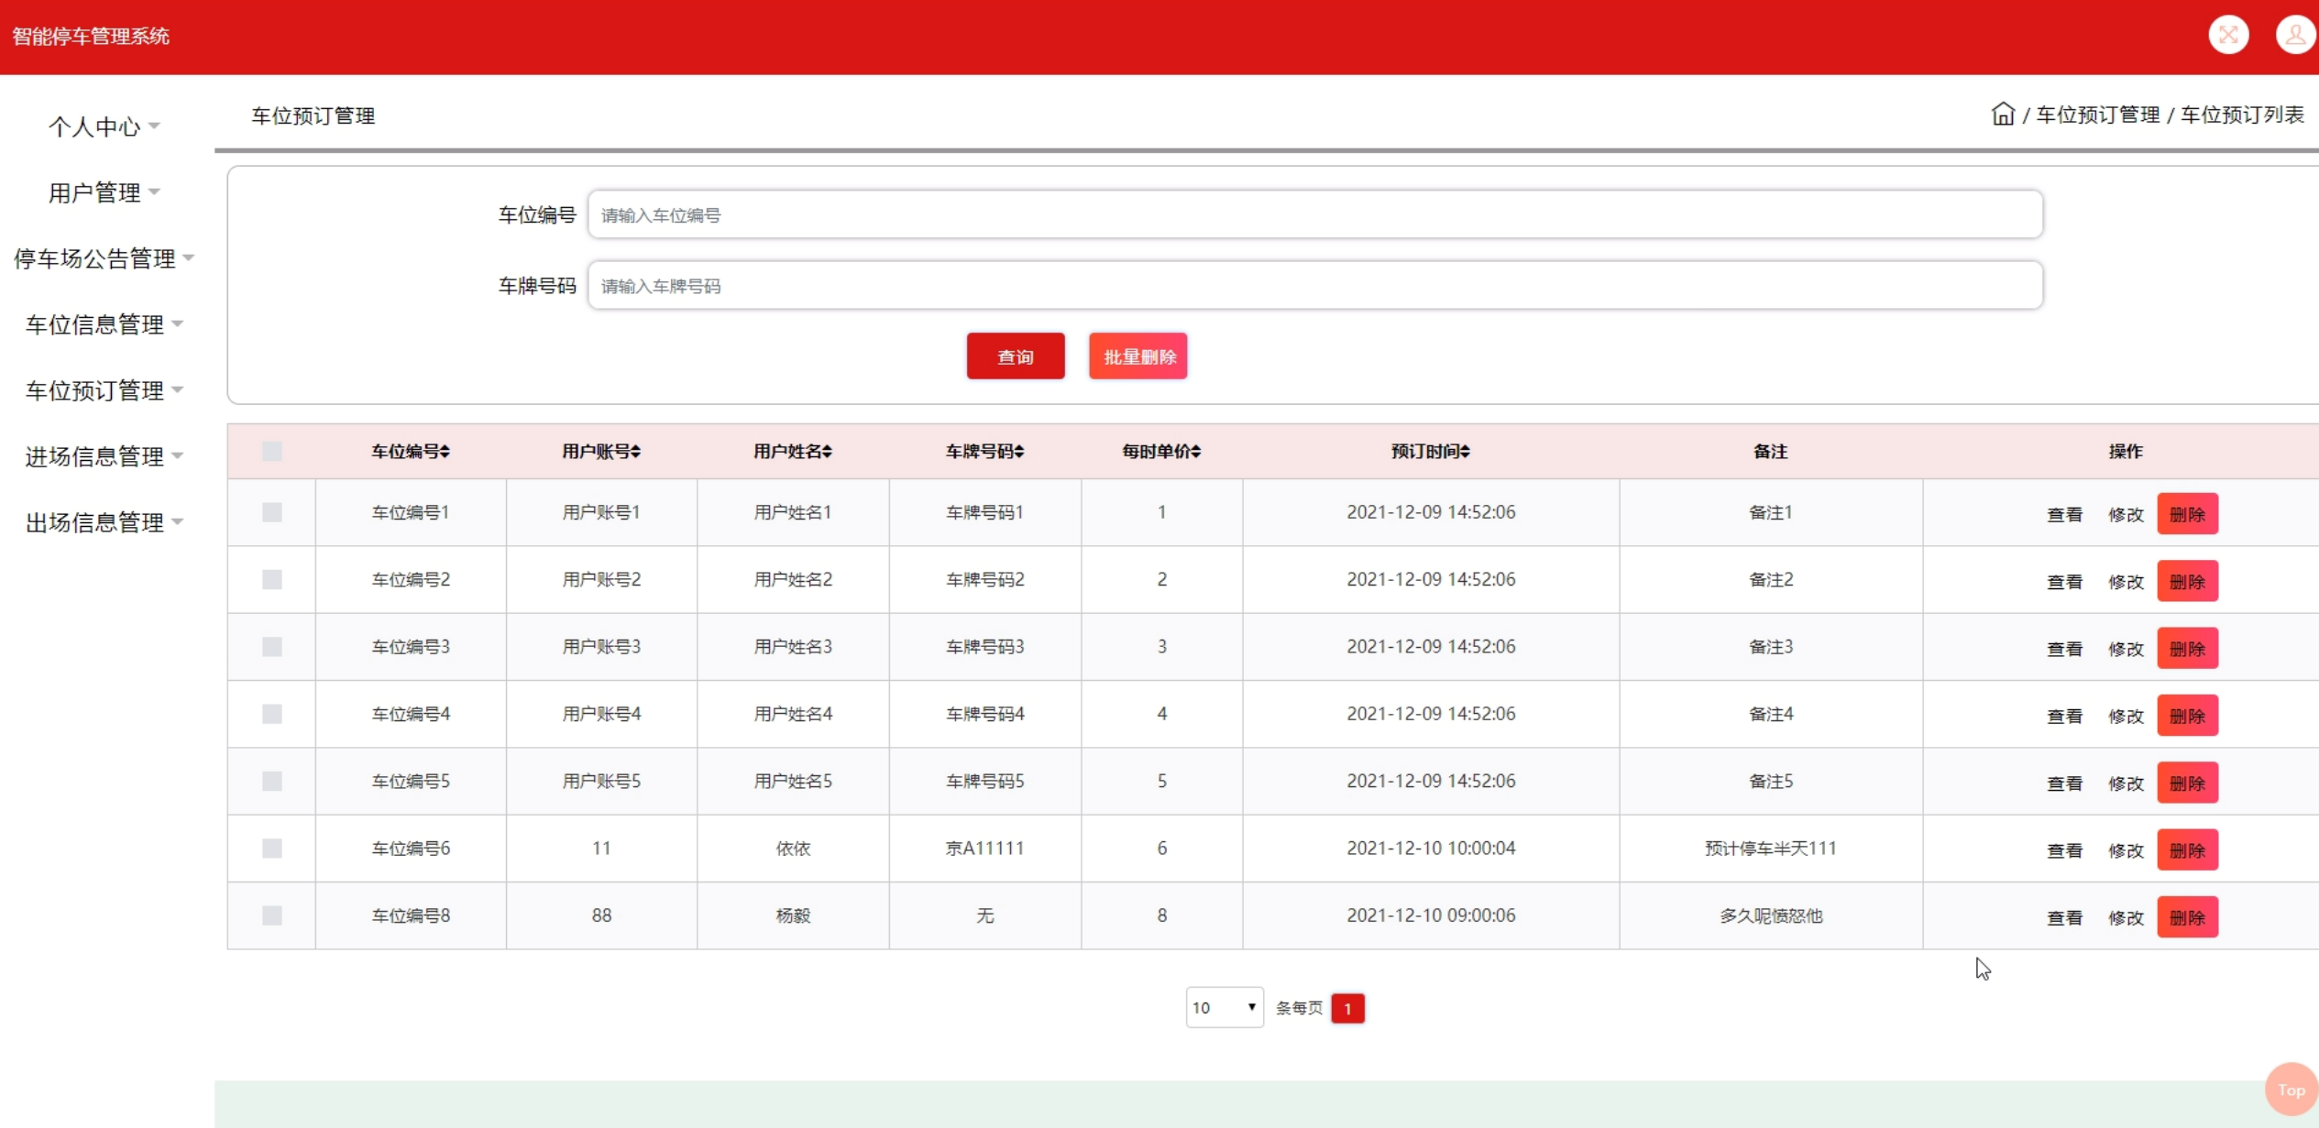Sort by 车位编号 column arrows
Viewport: 2319px width, 1128px height.
click(x=445, y=451)
